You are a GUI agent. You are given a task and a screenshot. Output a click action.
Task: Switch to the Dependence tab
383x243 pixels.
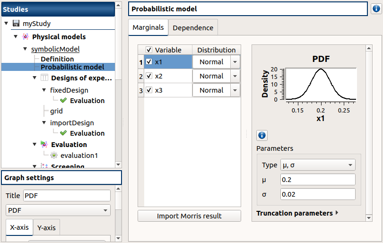pos(193,28)
